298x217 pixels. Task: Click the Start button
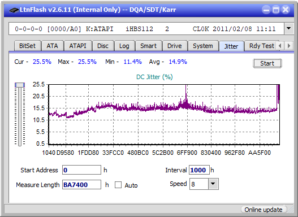pyautogui.click(x=267, y=63)
